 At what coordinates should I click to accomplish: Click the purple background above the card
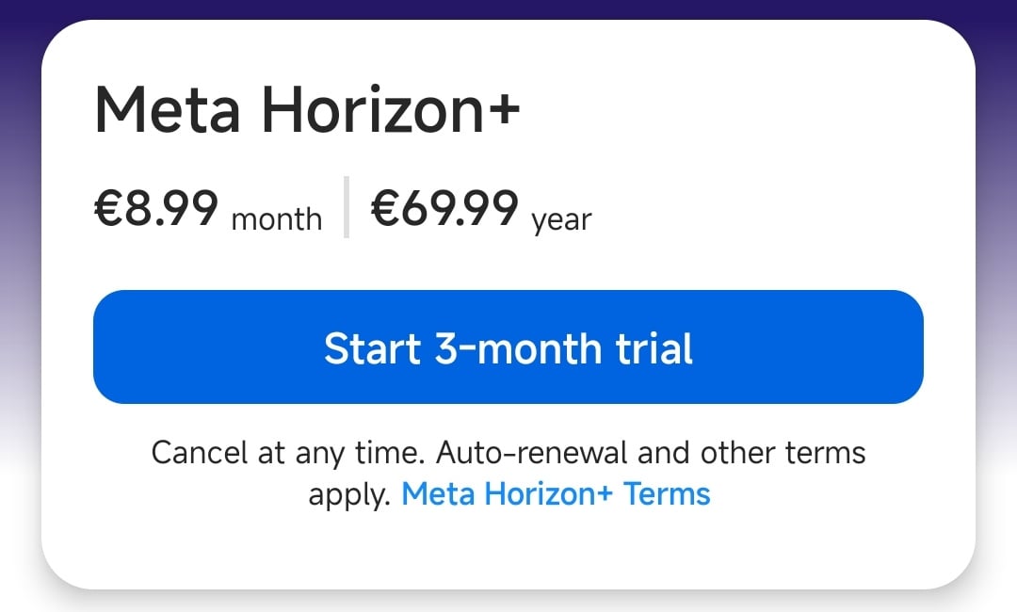pos(508,9)
